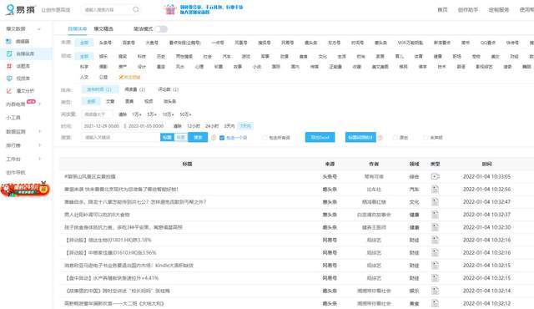Click the orange info icon beside blue search button

(214, 138)
